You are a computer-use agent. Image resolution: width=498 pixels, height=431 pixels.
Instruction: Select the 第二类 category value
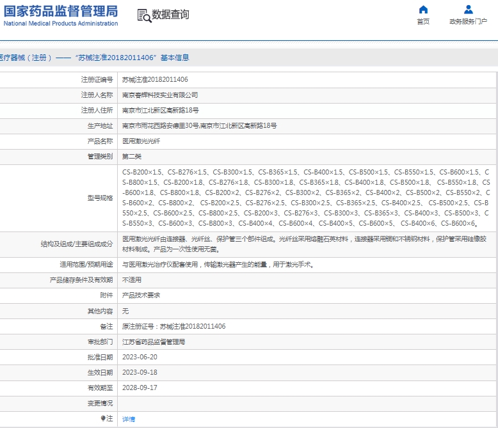(x=131, y=157)
